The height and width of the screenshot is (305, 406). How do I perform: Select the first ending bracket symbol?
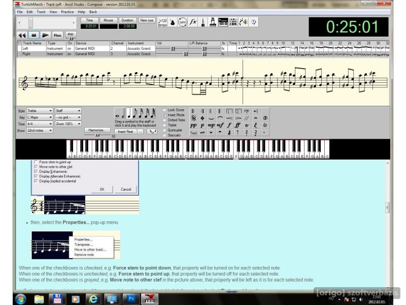229,111
